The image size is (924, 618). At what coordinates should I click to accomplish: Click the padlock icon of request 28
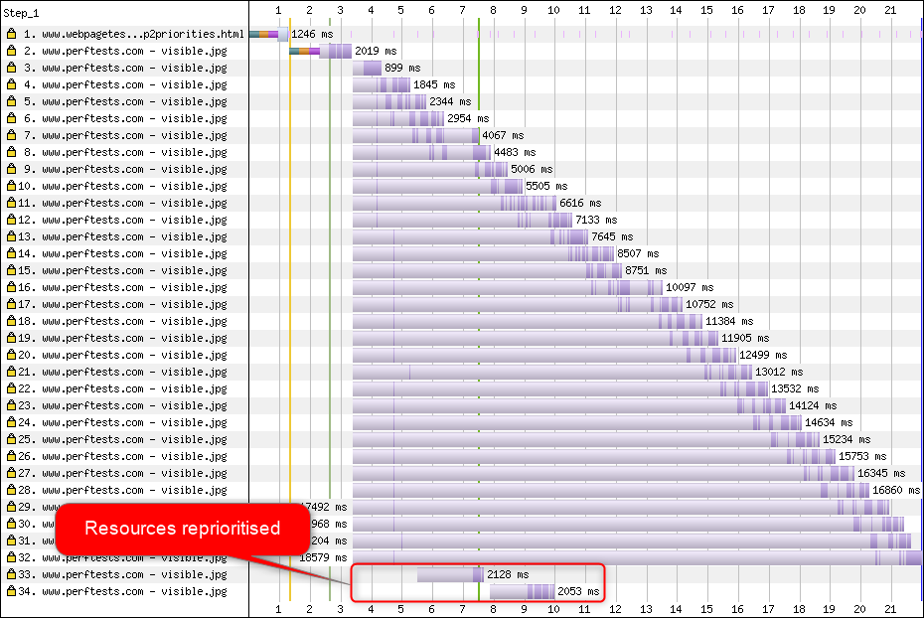(x=11, y=490)
